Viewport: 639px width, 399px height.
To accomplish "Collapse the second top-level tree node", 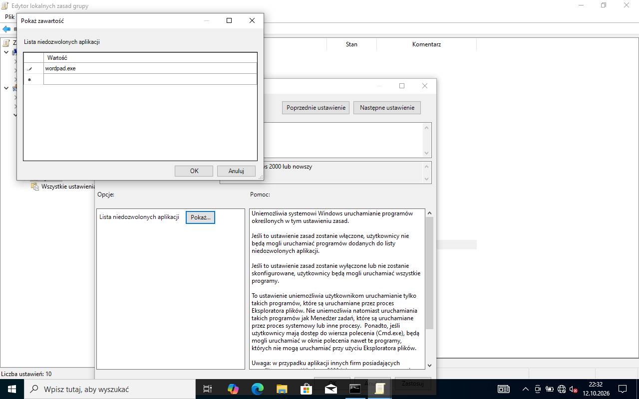I will click(x=6, y=88).
